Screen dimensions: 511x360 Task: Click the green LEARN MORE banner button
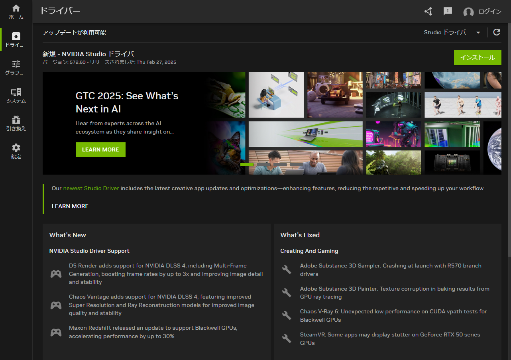click(100, 150)
